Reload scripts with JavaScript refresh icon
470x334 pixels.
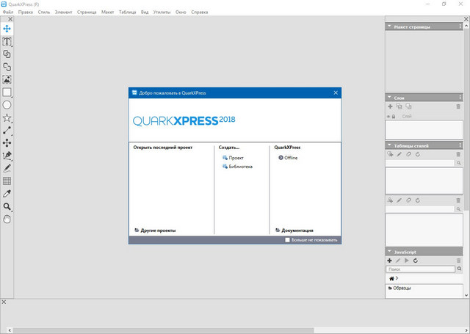416,261
